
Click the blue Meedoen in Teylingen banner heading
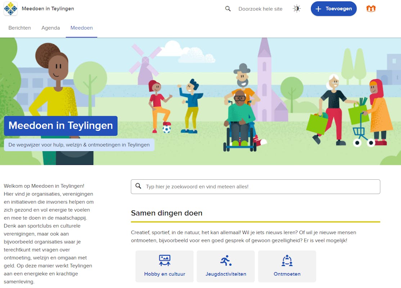[60, 126]
